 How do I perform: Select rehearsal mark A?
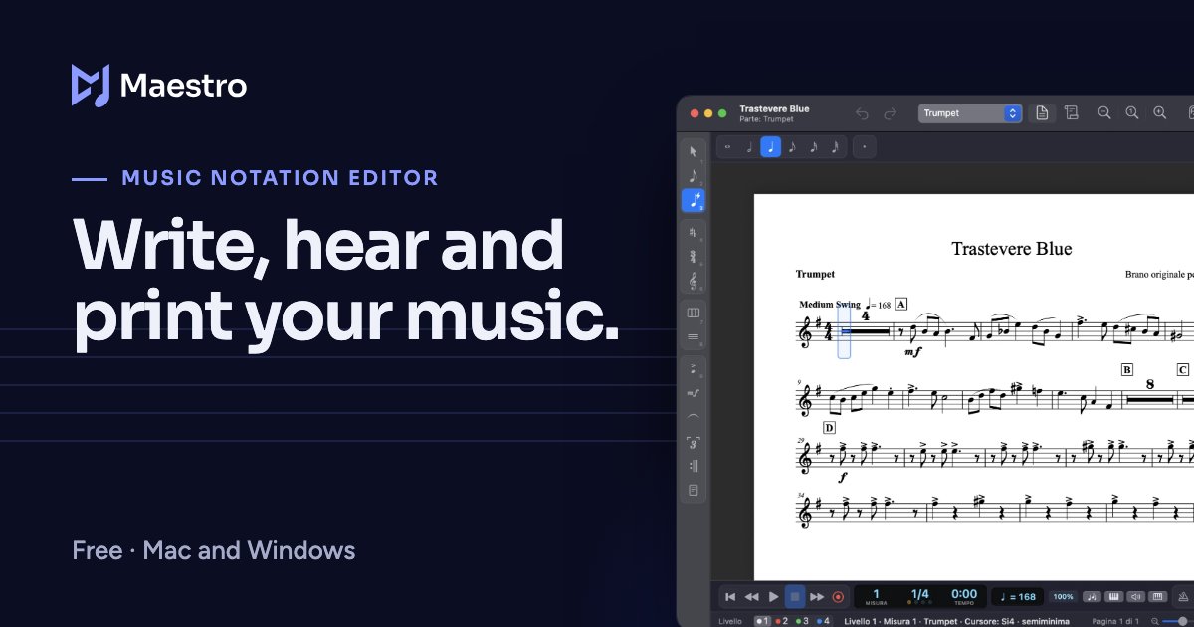click(x=901, y=304)
